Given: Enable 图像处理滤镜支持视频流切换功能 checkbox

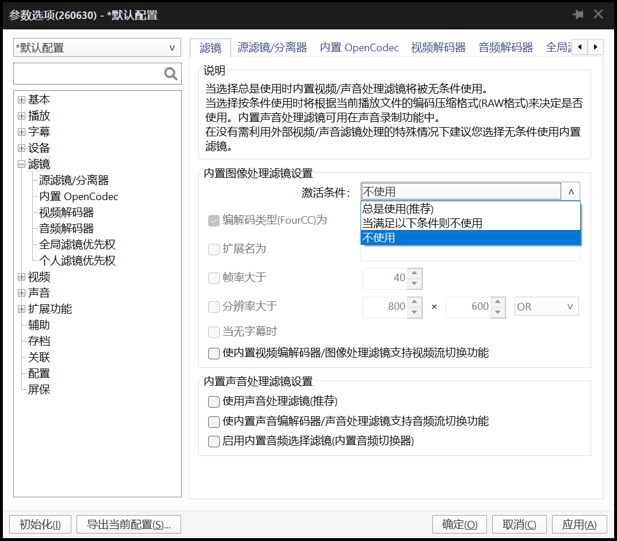Looking at the screenshot, I should pyautogui.click(x=214, y=353).
